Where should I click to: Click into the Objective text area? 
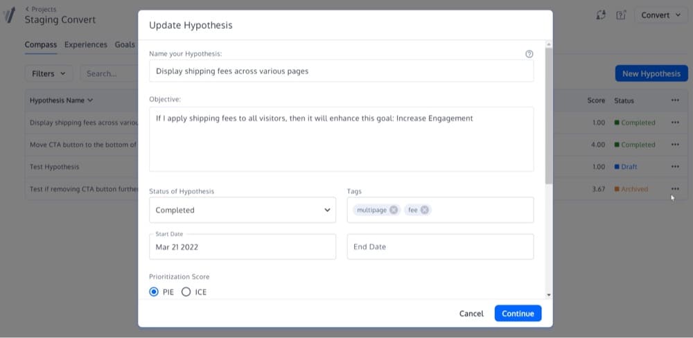click(x=341, y=139)
